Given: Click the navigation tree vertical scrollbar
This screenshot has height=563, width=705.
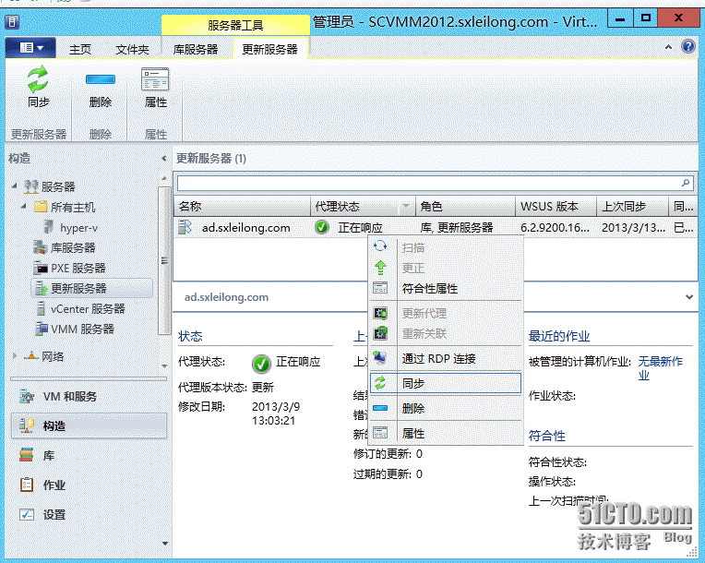Looking at the screenshot, I should point(164,260).
